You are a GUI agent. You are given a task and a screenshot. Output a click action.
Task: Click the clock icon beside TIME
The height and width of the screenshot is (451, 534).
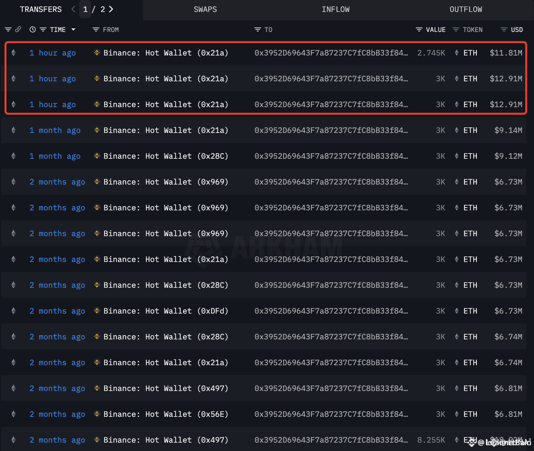coord(33,29)
